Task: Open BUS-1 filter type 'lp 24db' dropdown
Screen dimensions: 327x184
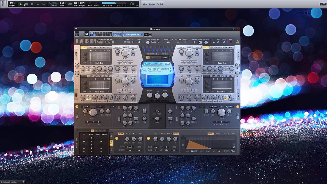Action: pos(85,107)
